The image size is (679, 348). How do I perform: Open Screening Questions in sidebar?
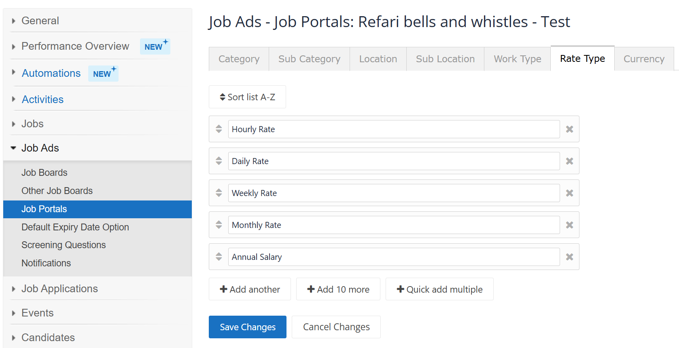(64, 245)
